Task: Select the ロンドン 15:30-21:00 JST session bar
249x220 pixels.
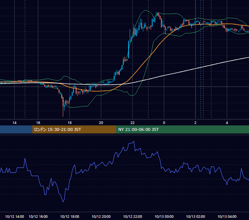Action: [74, 129]
